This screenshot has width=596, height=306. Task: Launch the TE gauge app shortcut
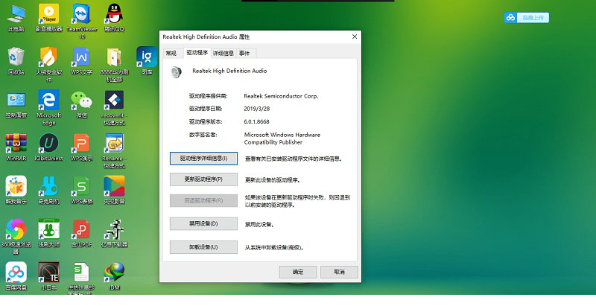[x=48, y=276]
